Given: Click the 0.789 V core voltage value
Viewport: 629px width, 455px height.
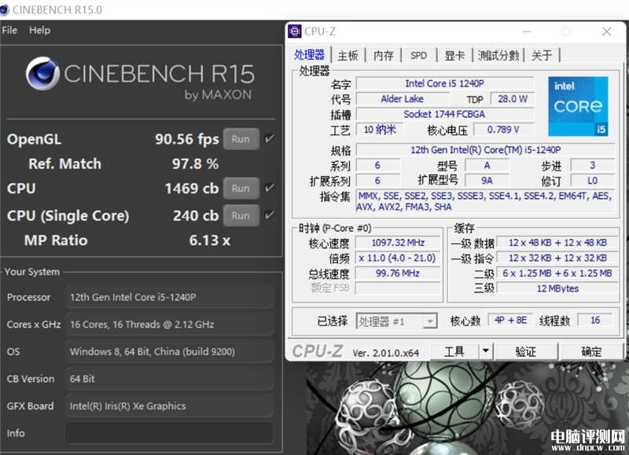Looking at the screenshot, I should point(503,129).
